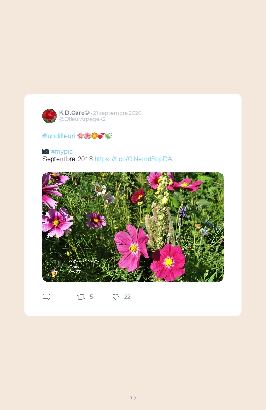The width and height of the screenshot is (266, 410).
Task: Click the page number 32
Action: point(133,398)
